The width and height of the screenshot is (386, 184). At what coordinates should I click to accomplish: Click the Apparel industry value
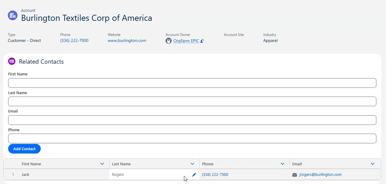pos(271,40)
